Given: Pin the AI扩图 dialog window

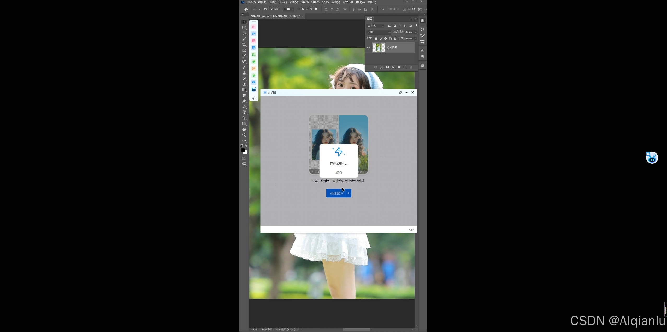Looking at the screenshot, I should tap(400, 93).
